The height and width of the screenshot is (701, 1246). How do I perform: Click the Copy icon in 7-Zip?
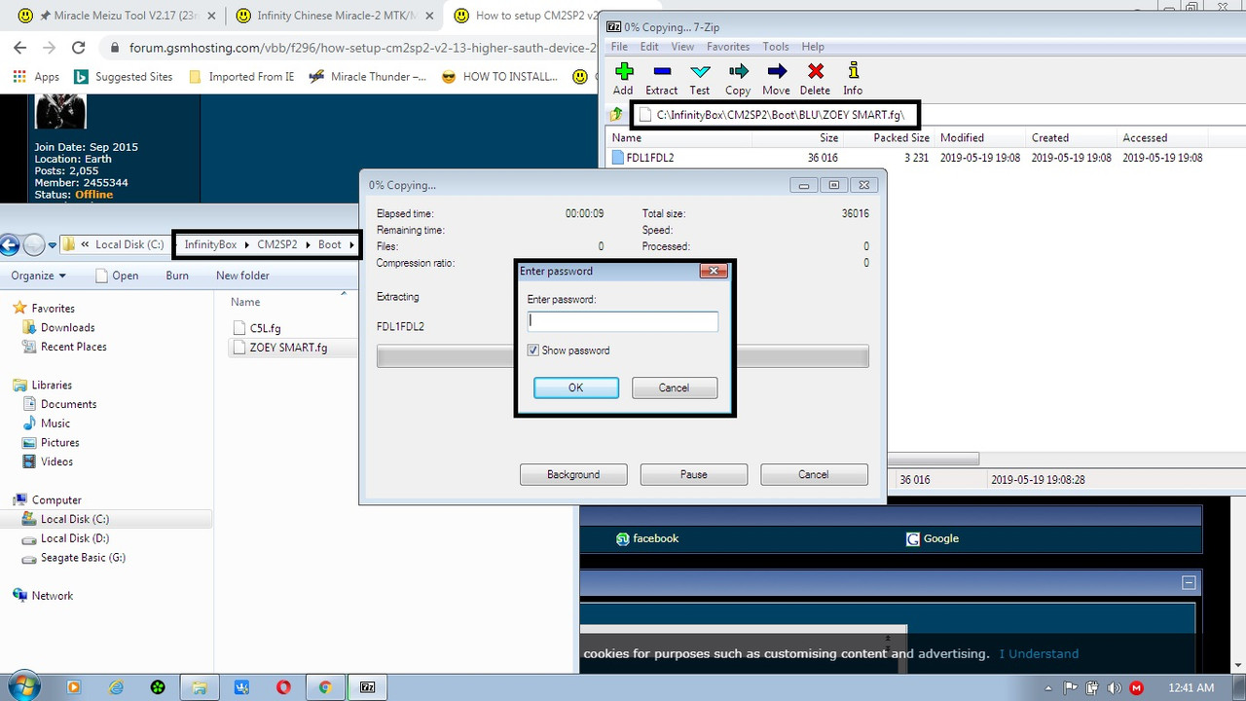737,78
